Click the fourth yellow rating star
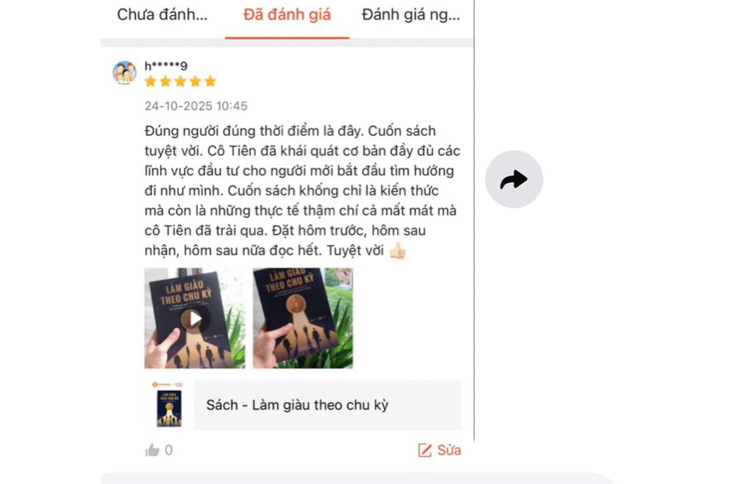The image size is (749, 484). [x=195, y=81]
